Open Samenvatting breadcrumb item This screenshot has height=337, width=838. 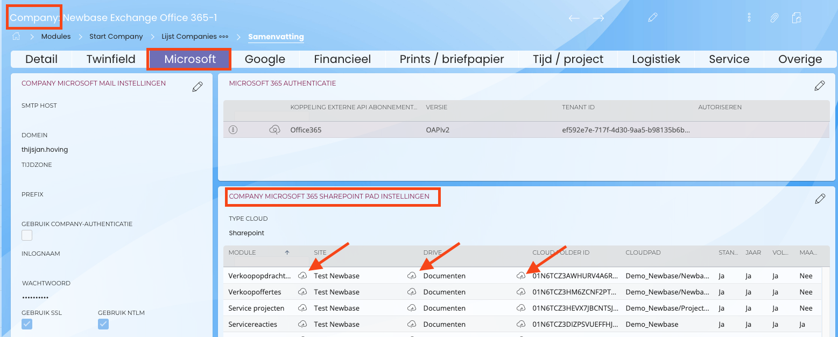point(276,37)
